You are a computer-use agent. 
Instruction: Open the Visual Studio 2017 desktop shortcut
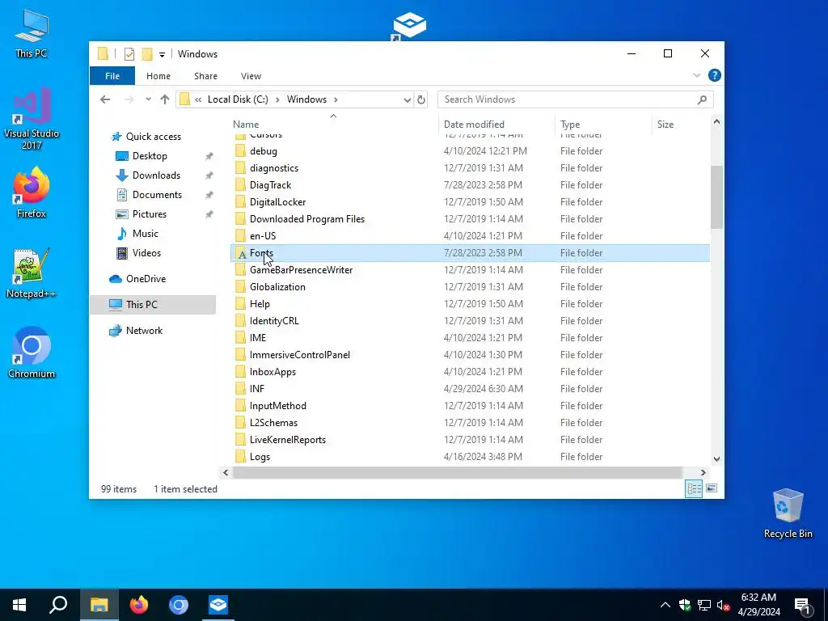32,118
